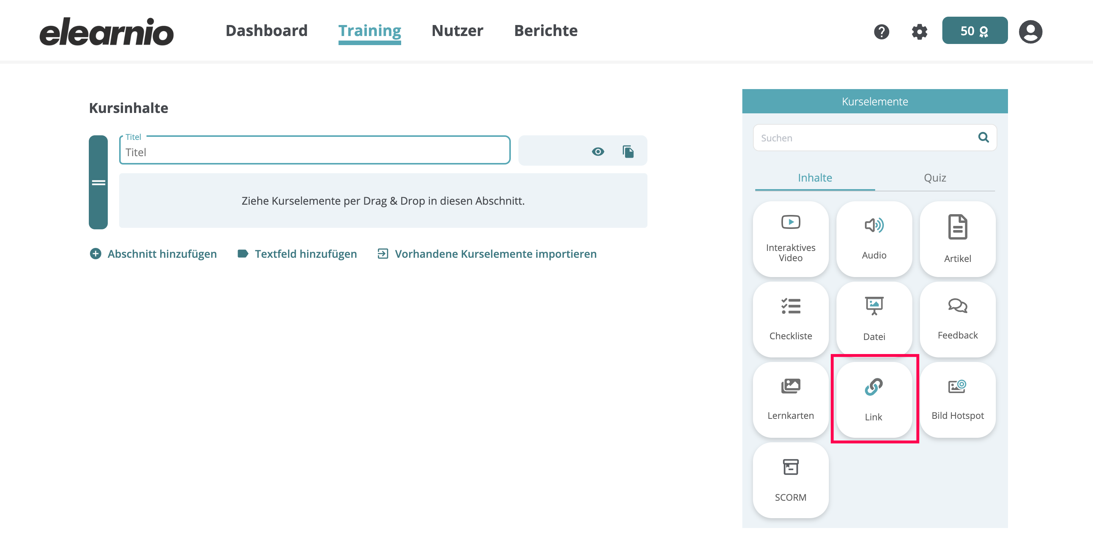Image resolution: width=1093 pixels, height=539 pixels.
Task: Switch to the Quiz tab
Action: (935, 178)
